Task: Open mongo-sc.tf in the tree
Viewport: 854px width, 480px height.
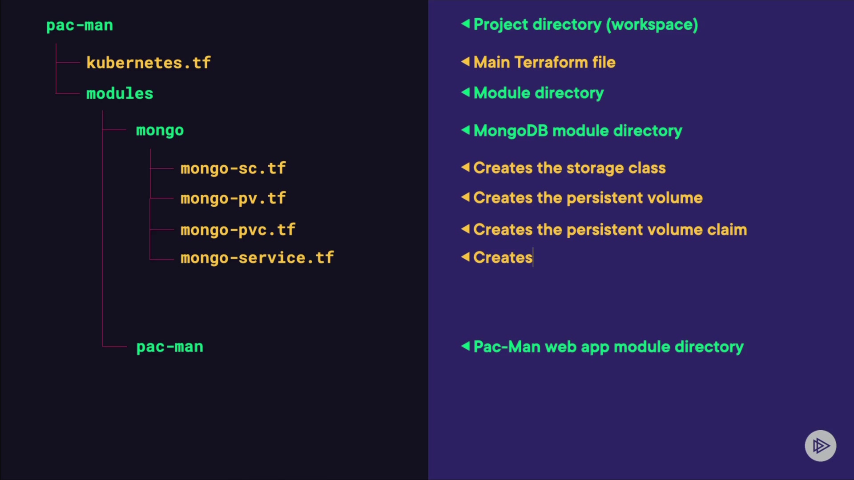Action: (233, 168)
